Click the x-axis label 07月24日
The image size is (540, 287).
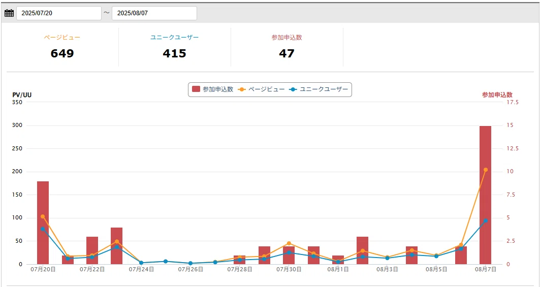point(141,269)
